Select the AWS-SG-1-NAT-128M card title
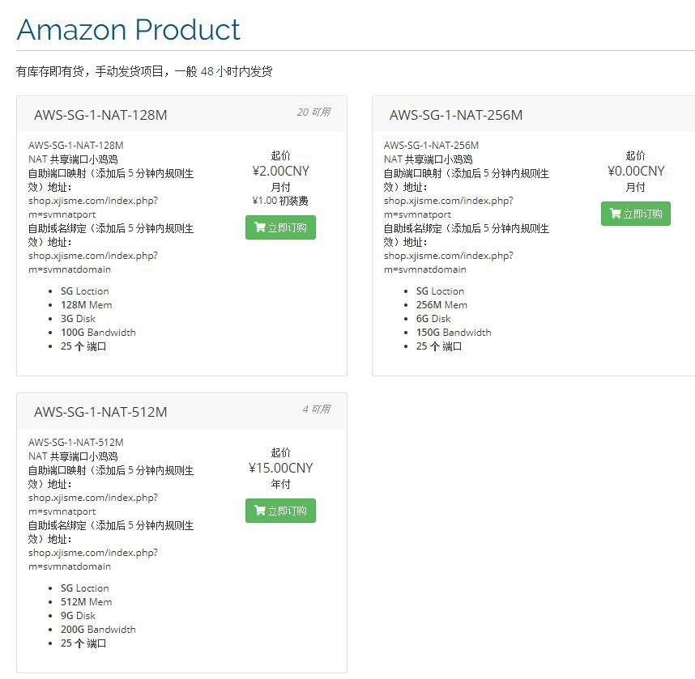This screenshot has width=695, height=679. tap(100, 115)
